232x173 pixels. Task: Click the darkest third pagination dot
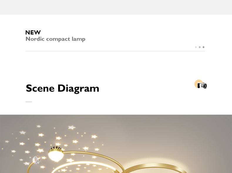point(204,47)
